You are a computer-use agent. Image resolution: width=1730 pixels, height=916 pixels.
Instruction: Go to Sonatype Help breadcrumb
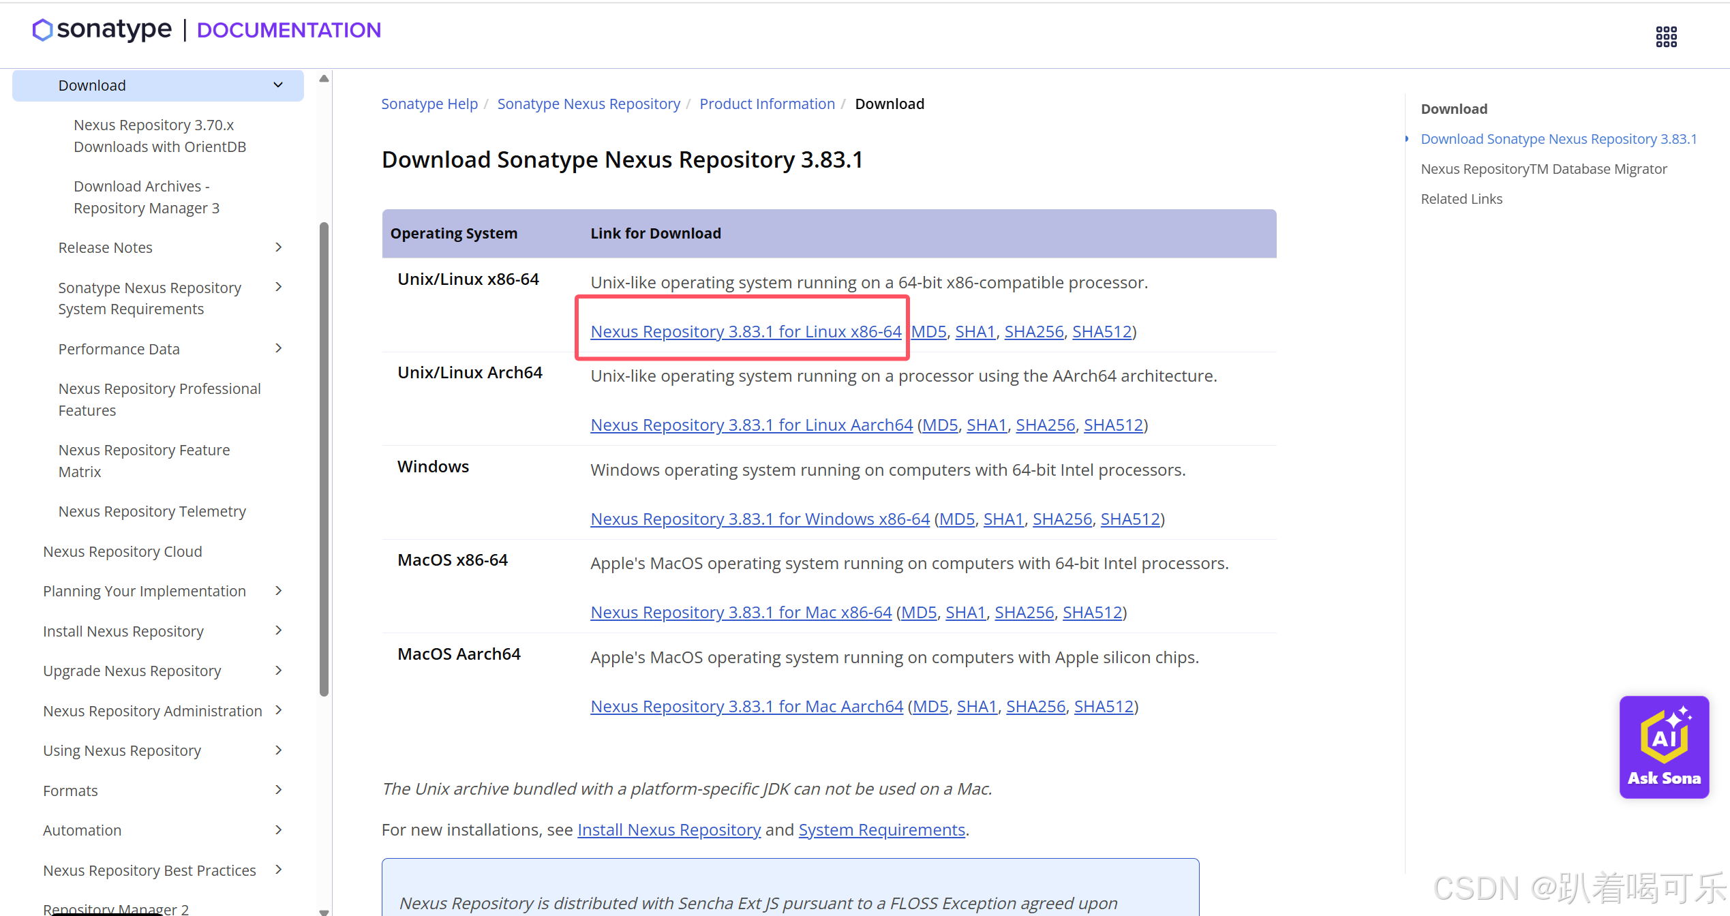[x=429, y=104]
